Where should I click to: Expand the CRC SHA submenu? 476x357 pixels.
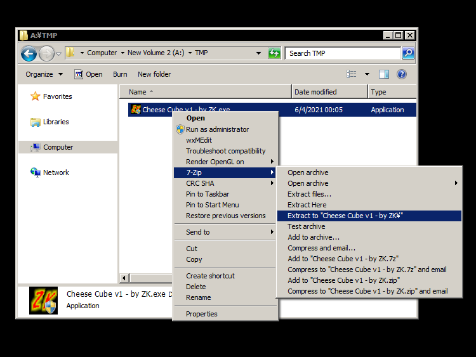click(x=225, y=183)
